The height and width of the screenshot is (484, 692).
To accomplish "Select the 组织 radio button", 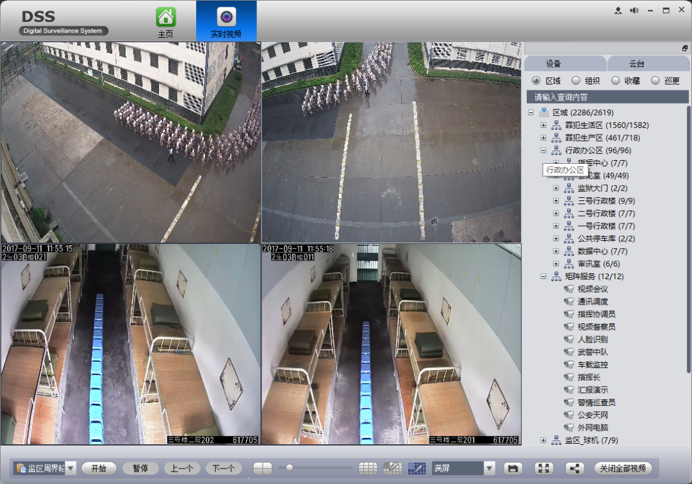I will coord(575,81).
